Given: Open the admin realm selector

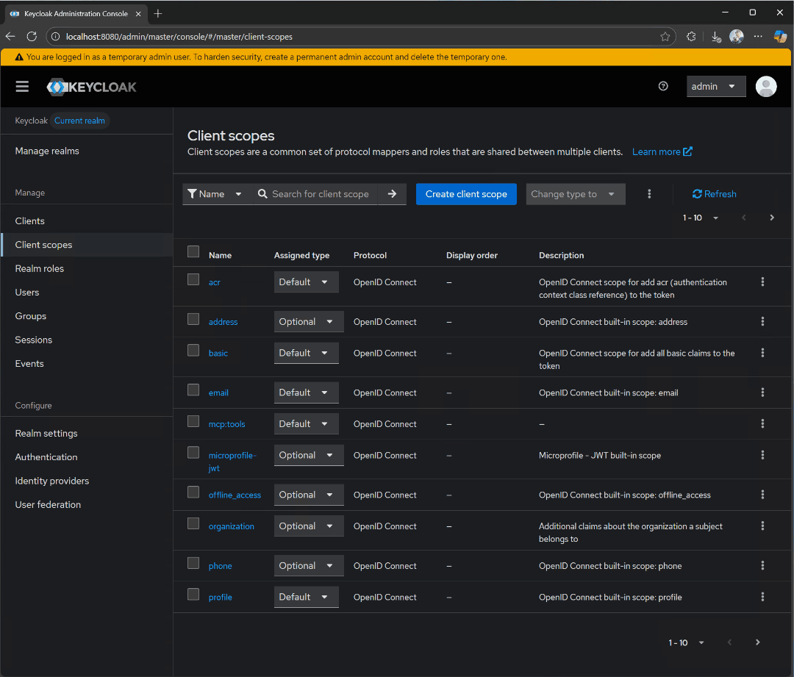Looking at the screenshot, I should 715,86.
